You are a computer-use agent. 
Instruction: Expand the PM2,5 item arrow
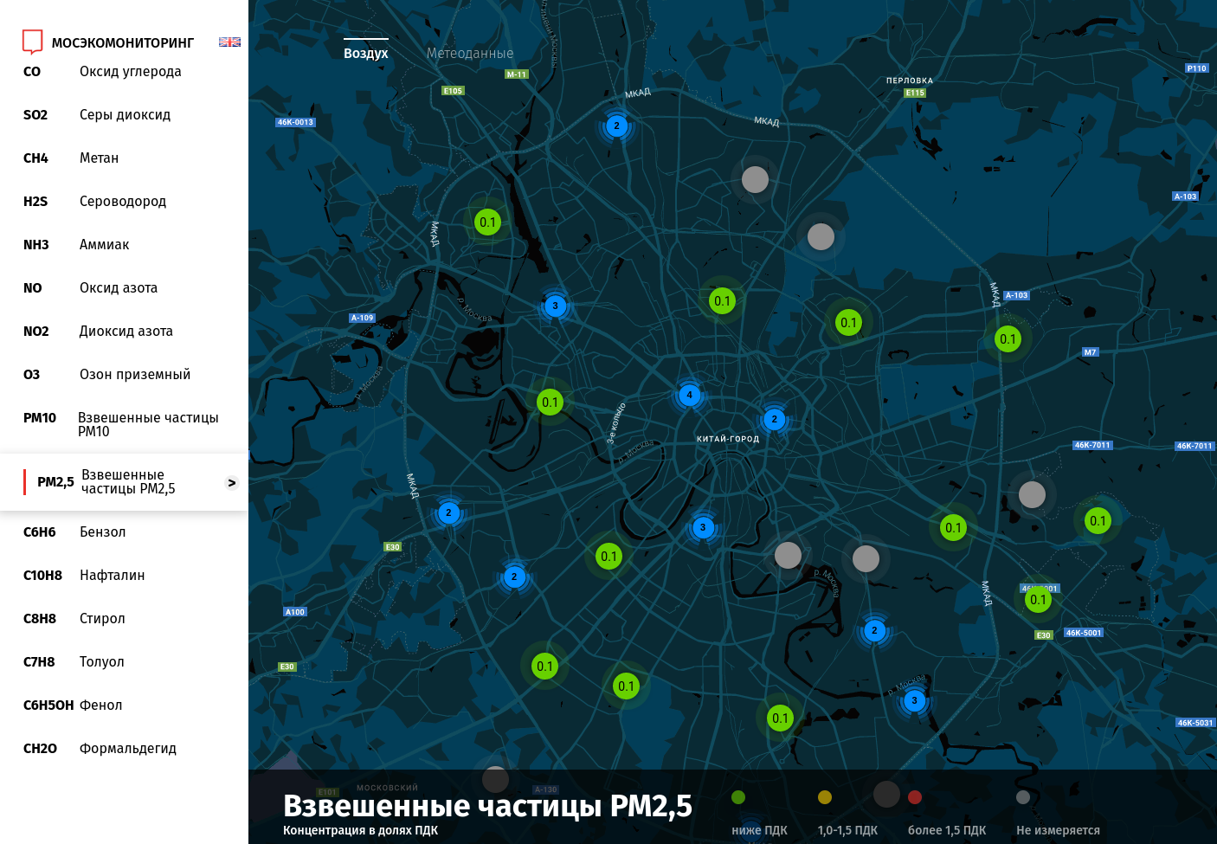click(x=231, y=483)
